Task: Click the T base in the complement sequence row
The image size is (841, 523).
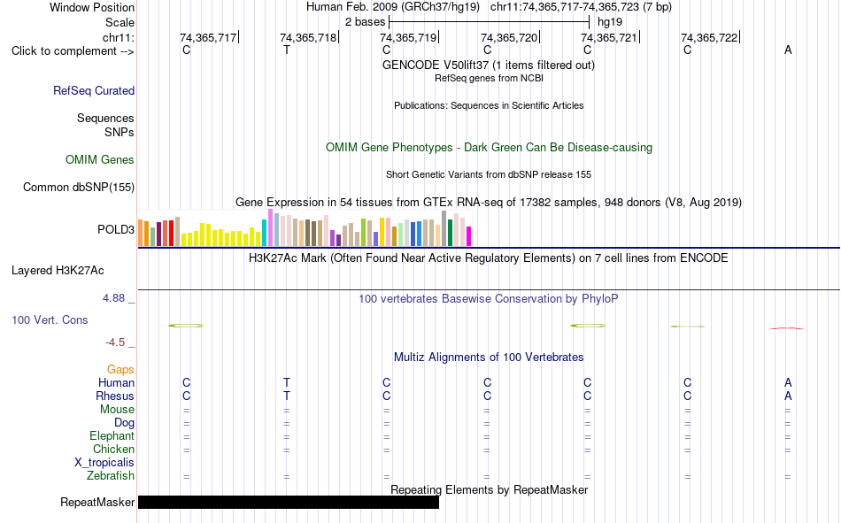Action: click(287, 50)
